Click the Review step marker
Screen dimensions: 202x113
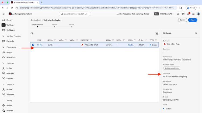[x=71, y=27]
